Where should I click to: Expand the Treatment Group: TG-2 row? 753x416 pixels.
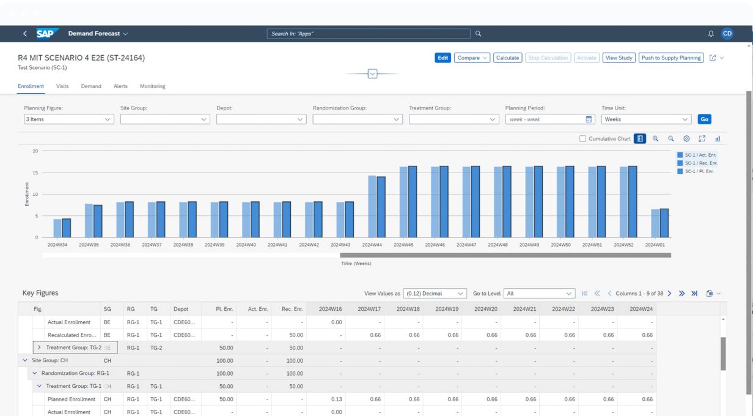click(39, 347)
